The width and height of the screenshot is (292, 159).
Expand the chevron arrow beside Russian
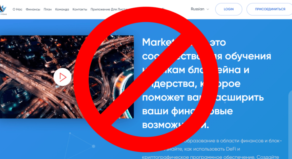[x=208, y=9]
